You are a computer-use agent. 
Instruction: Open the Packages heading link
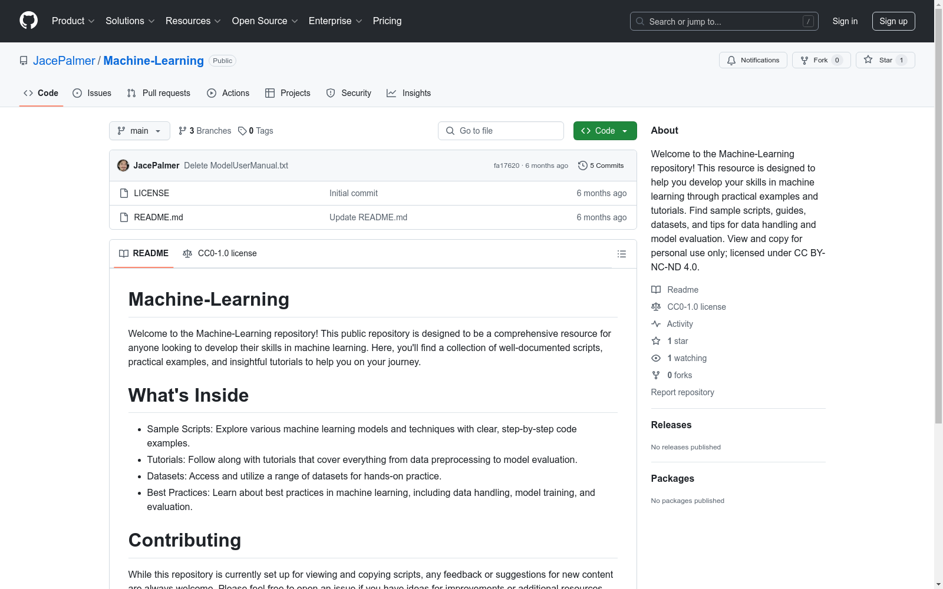pyautogui.click(x=672, y=478)
